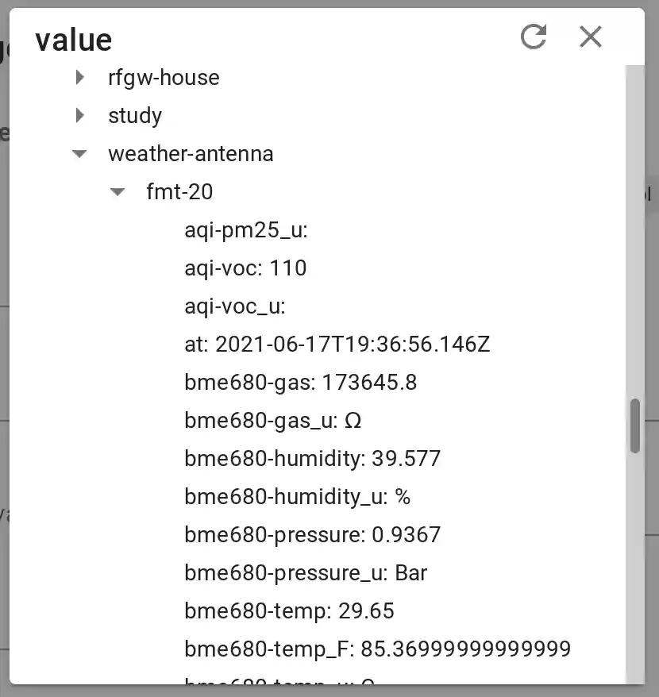The image size is (659, 697).
Task: Select the rfgw-house label
Action: (x=164, y=78)
